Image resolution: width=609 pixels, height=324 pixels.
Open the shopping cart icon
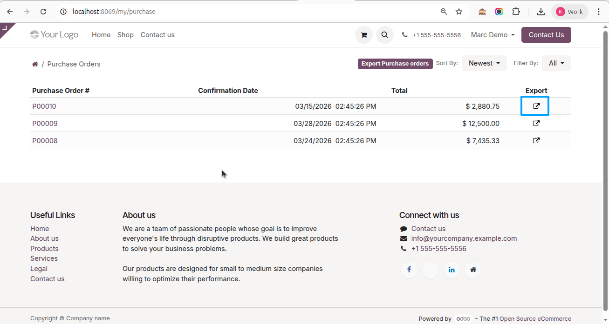coord(364,35)
